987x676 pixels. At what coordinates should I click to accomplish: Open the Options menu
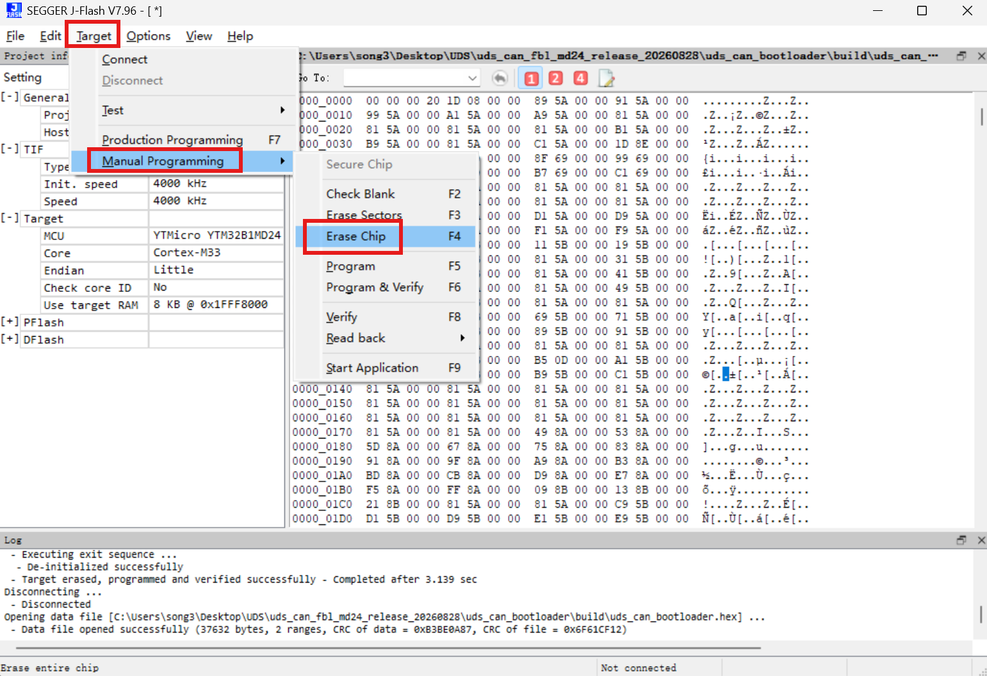(149, 36)
